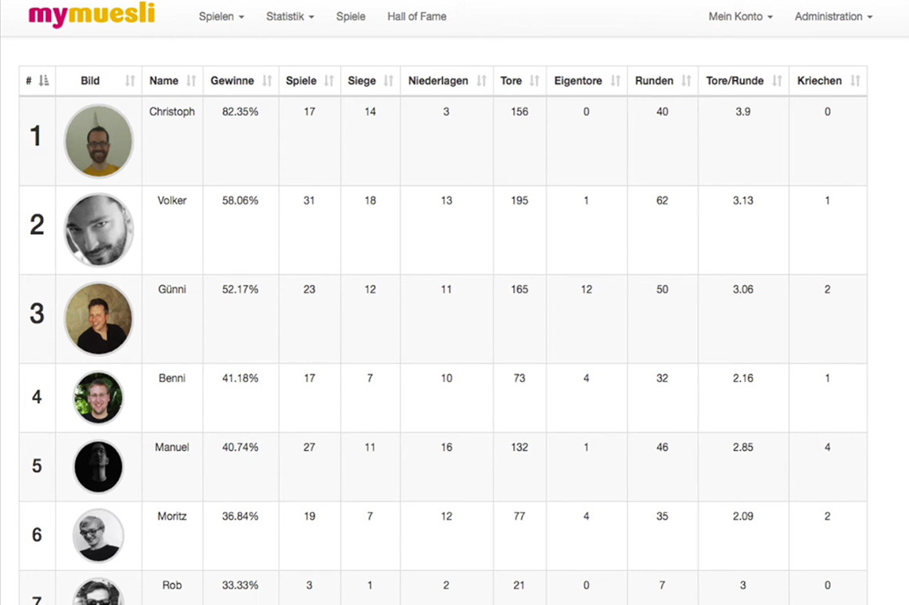The width and height of the screenshot is (909, 605).
Task: Sort table by Siege column icon
Action: [389, 81]
